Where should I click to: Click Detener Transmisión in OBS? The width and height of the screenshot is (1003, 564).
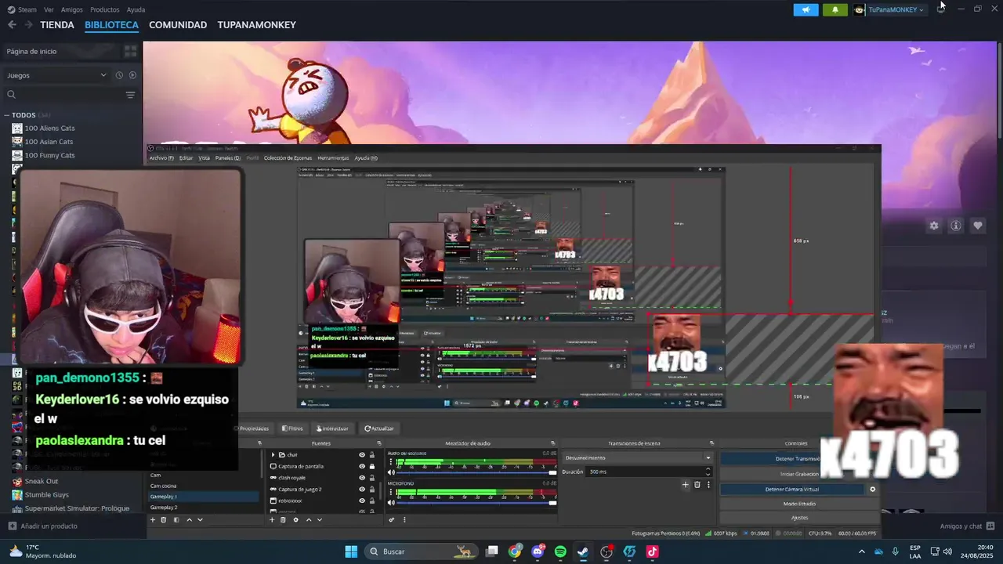coord(797,458)
